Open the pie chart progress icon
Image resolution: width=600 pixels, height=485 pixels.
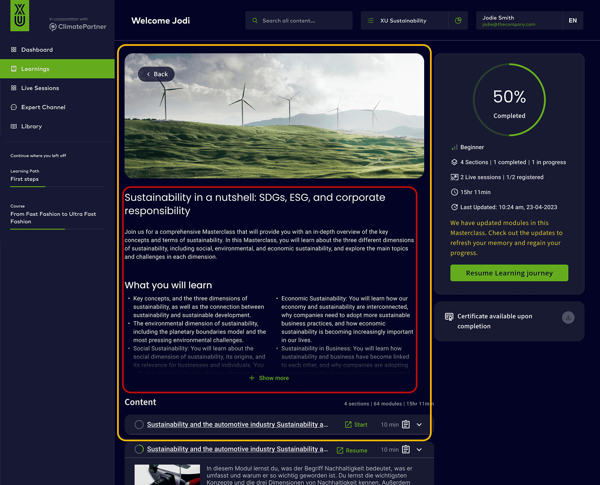coord(458,20)
